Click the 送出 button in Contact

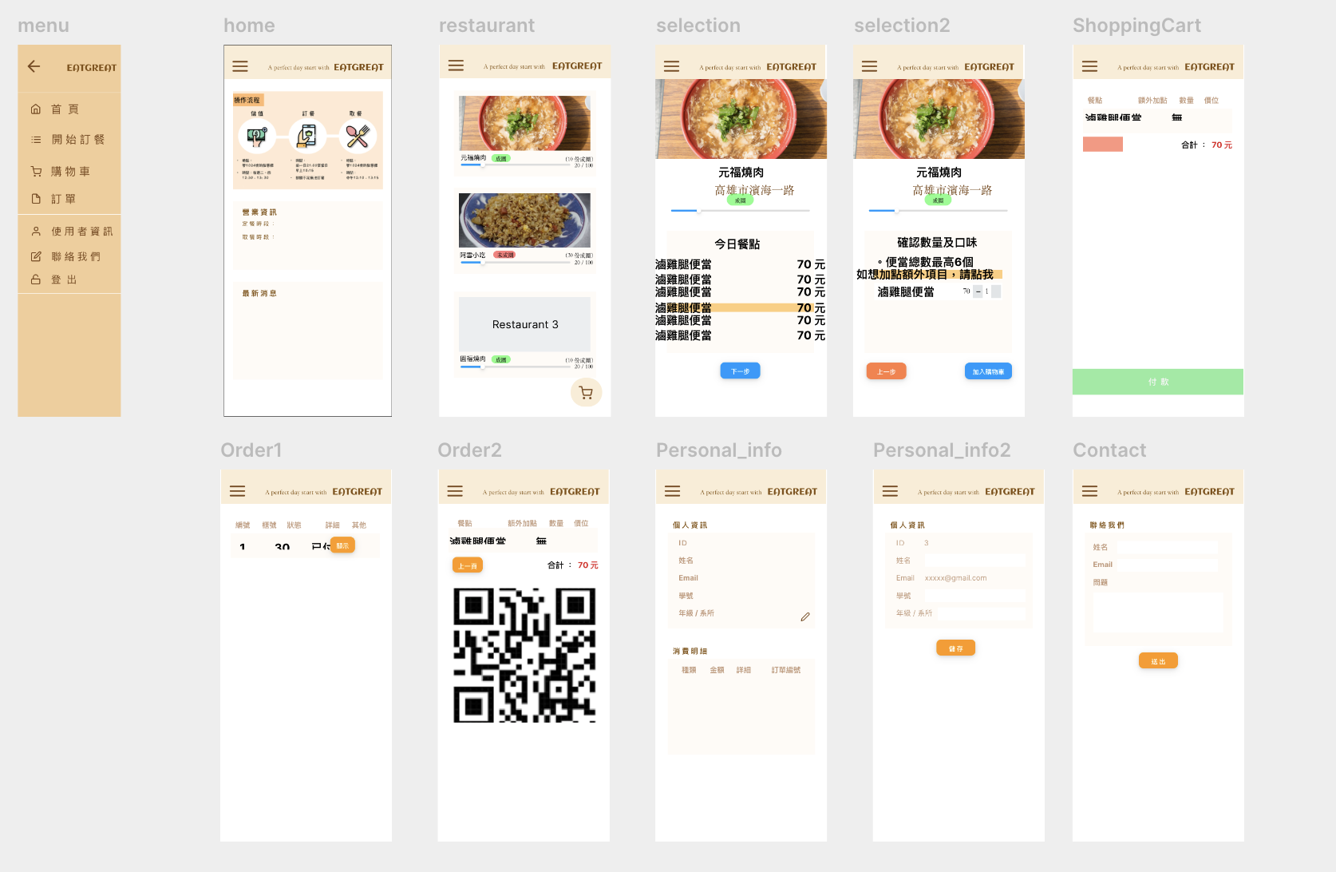(1158, 661)
